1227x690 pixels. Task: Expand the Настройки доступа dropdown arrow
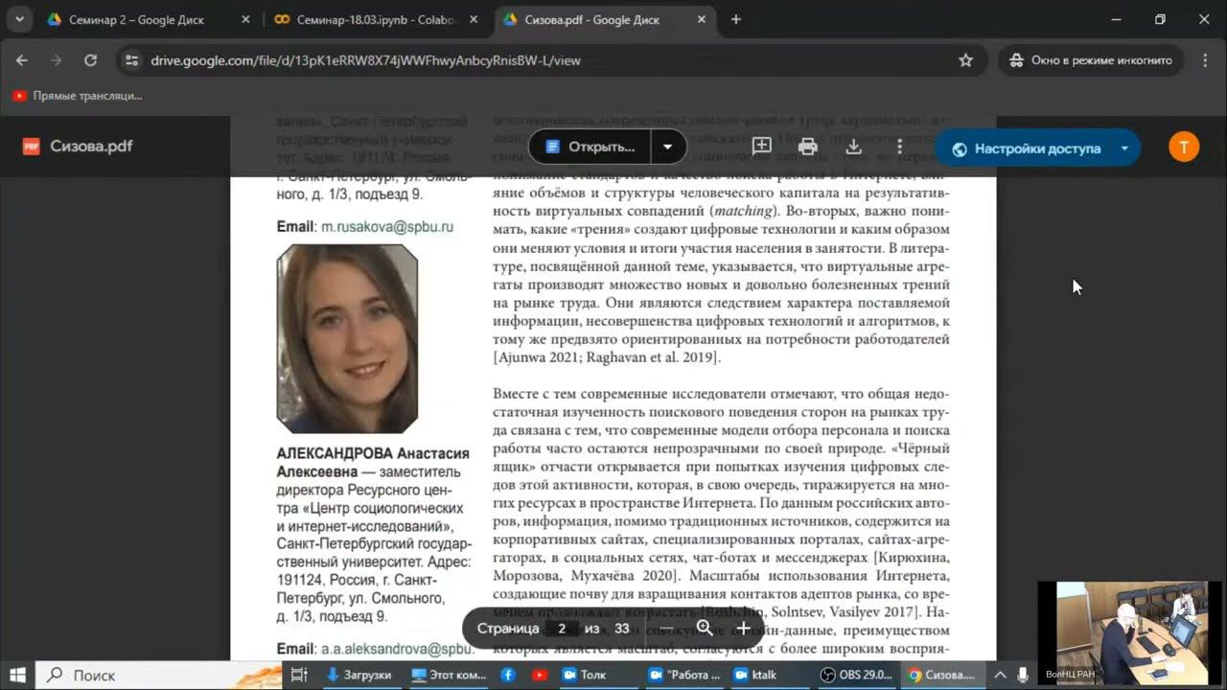click(1124, 149)
